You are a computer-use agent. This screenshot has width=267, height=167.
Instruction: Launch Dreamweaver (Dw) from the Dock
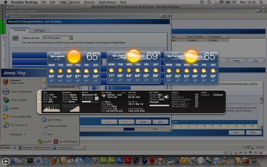click(x=112, y=160)
